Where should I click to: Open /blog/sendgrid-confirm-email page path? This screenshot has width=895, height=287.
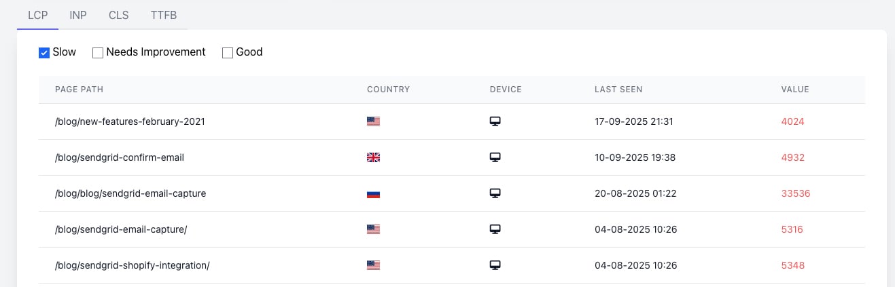(120, 157)
